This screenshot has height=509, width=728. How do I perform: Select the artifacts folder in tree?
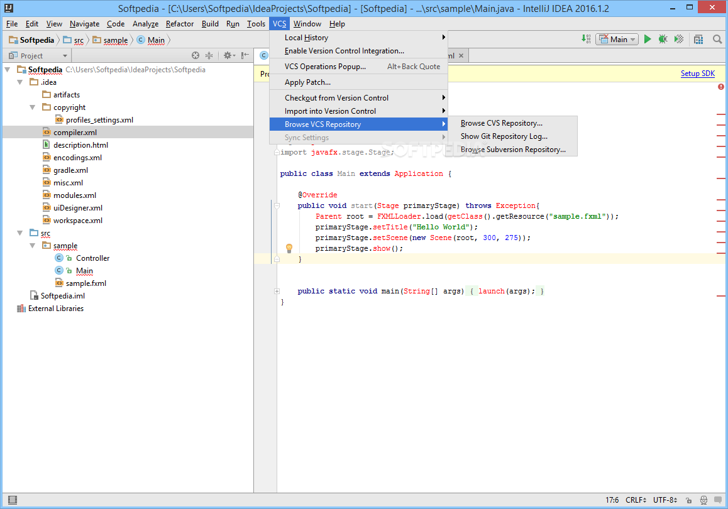(x=61, y=95)
